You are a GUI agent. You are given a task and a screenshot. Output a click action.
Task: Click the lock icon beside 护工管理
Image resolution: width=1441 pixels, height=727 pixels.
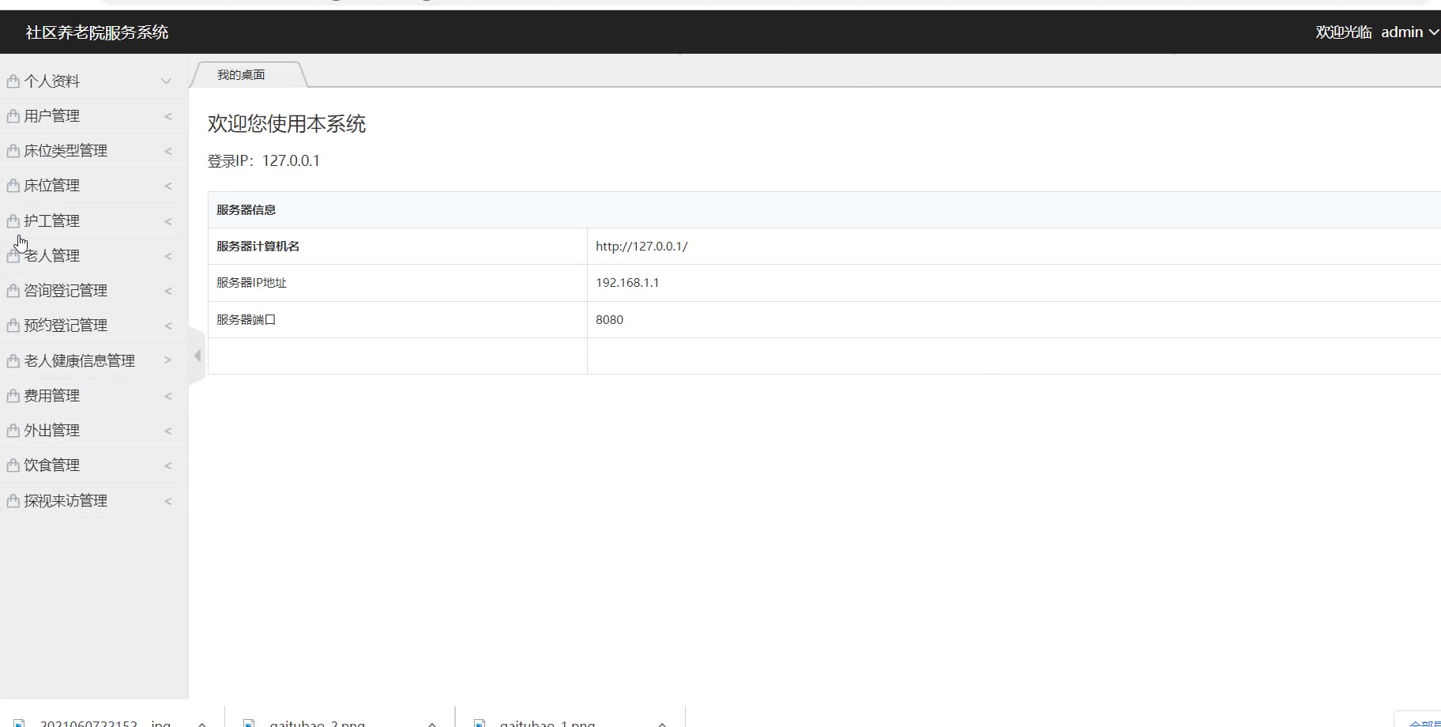[13, 220]
